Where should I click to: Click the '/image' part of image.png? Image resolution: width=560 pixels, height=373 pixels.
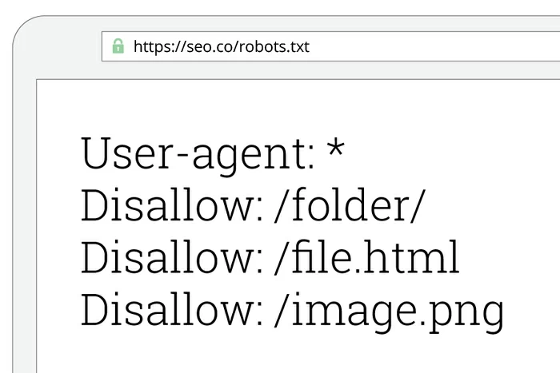pyautogui.click(x=344, y=310)
